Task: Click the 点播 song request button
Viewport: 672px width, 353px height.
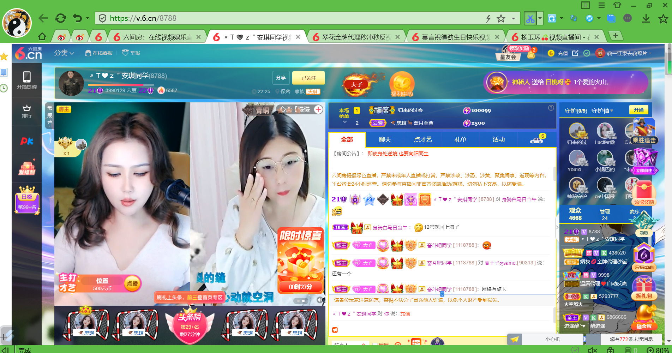Action: click(x=132, y=283)
